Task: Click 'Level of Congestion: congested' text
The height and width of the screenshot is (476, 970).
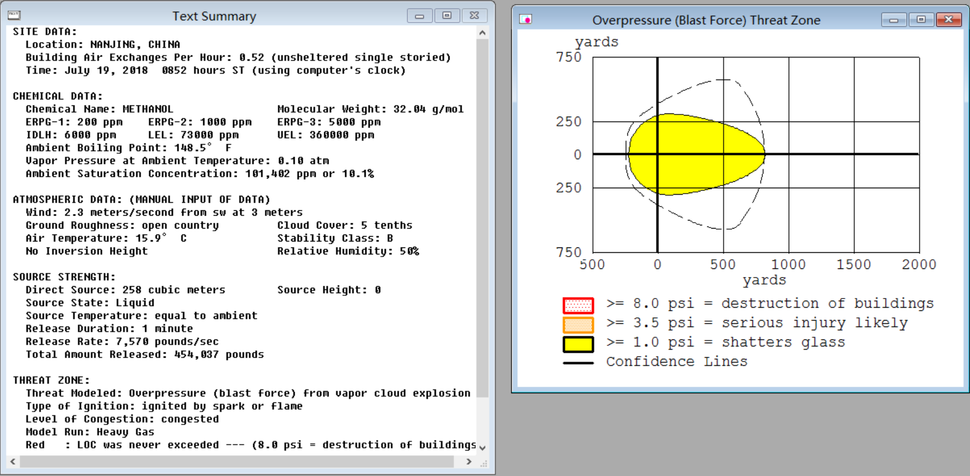Action: [x=122, y=419]
